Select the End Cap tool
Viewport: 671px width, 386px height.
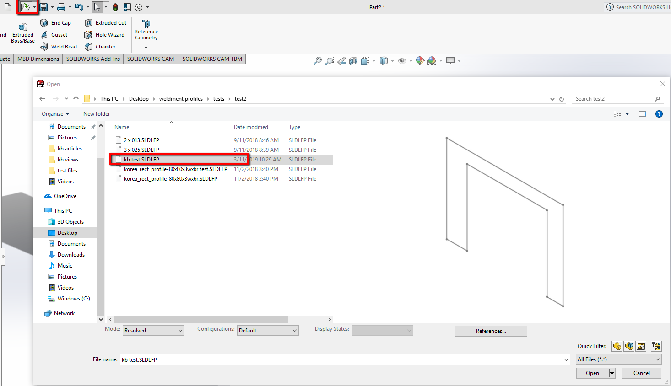[x=56, y=23]
